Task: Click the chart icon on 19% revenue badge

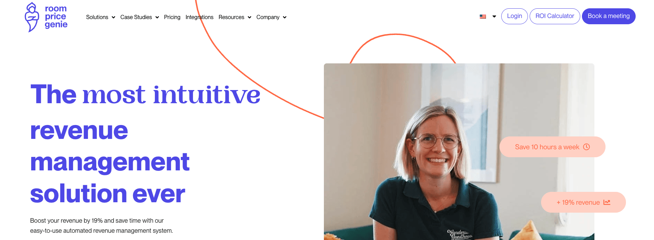Action: tap(607, 202)
